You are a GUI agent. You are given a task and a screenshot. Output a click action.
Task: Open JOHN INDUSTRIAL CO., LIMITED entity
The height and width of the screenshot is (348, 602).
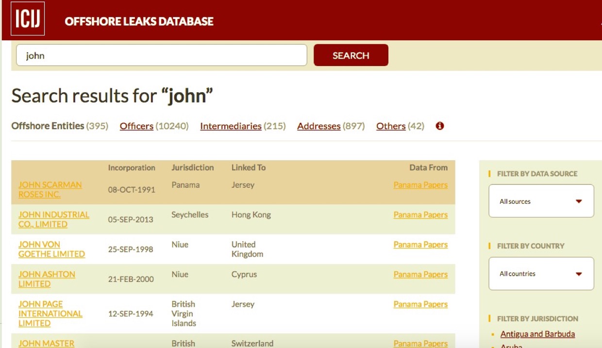pos(54,219)
